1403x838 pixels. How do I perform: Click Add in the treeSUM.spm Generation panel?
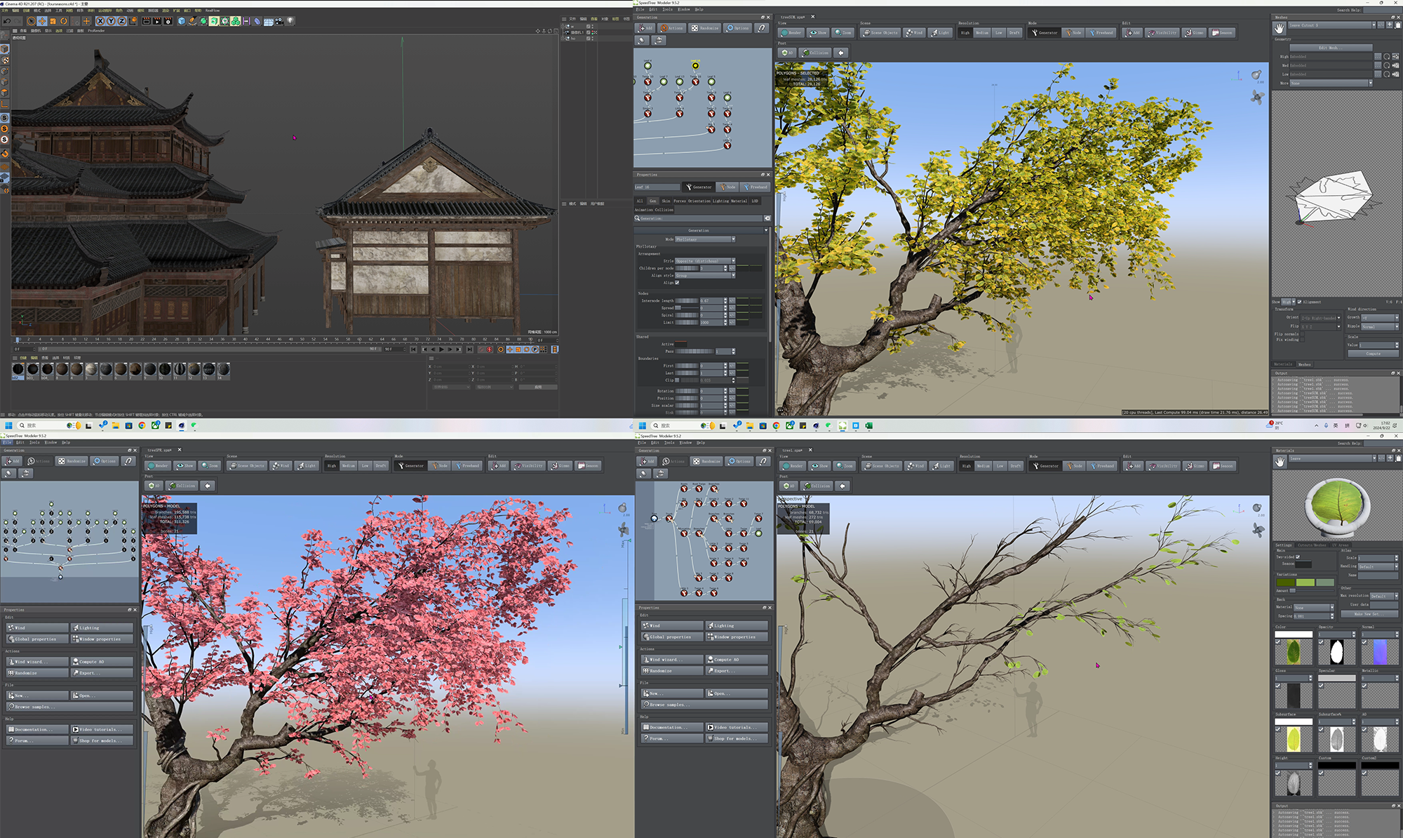coord(645,28)
